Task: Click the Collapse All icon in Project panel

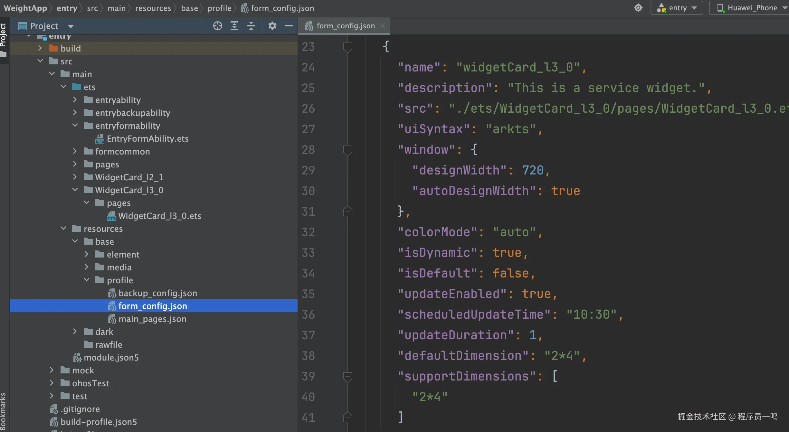Action: [x=251, y=26]
